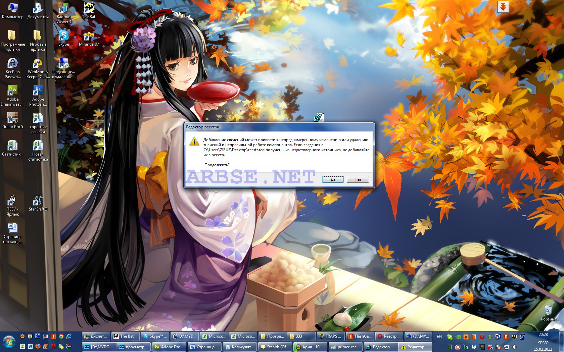Viewport: 564px width, 352px height.
Task: Click the Opera tray icon
Action: [482, 337]
